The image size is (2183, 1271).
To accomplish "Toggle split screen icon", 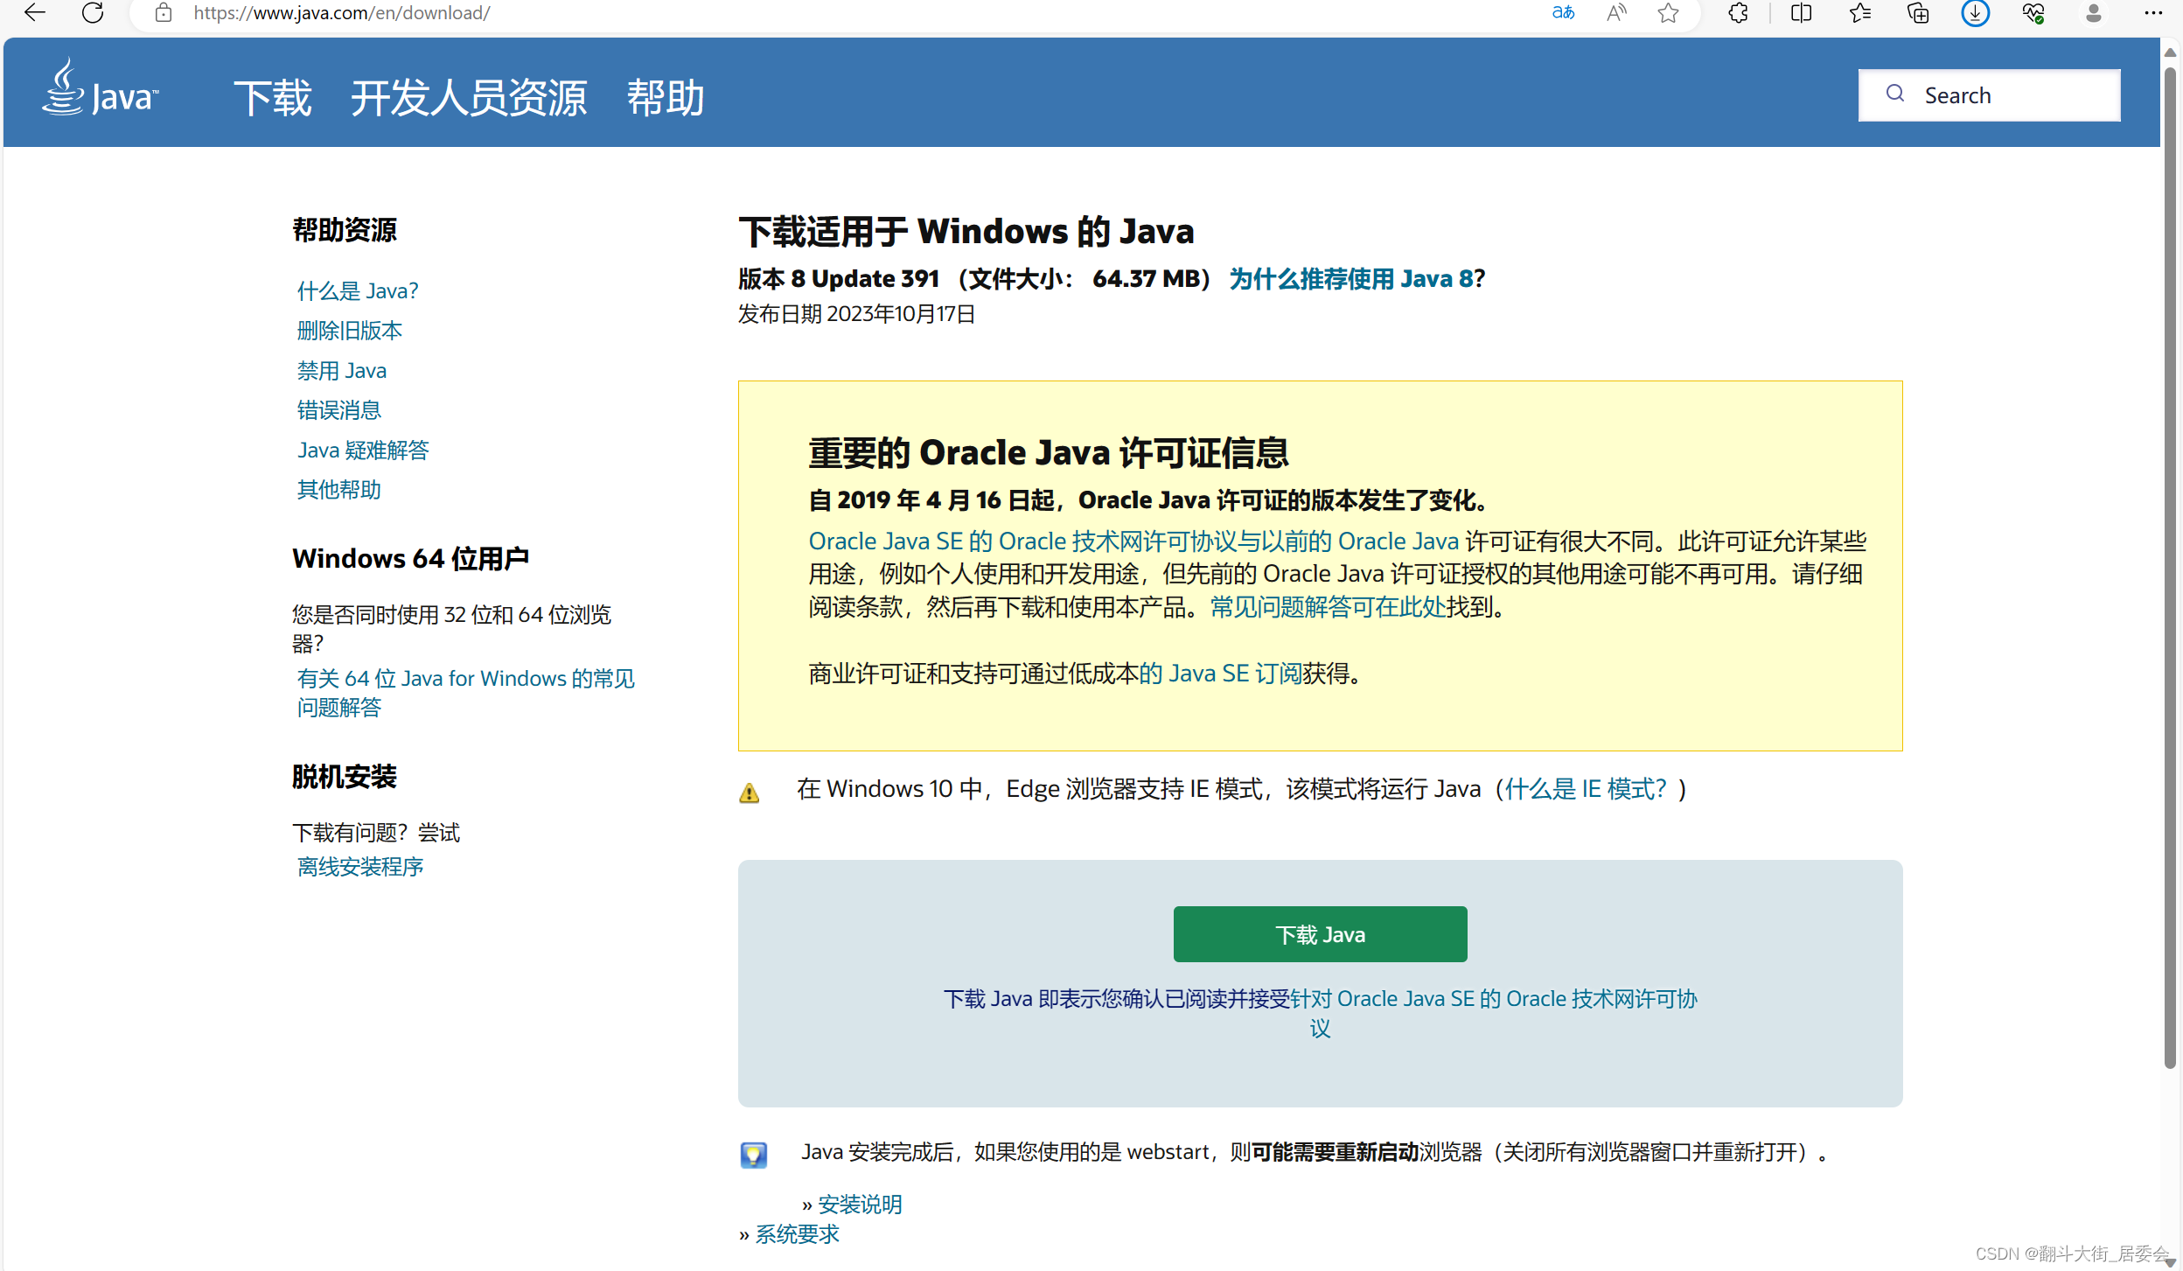I will point(1801,13).
